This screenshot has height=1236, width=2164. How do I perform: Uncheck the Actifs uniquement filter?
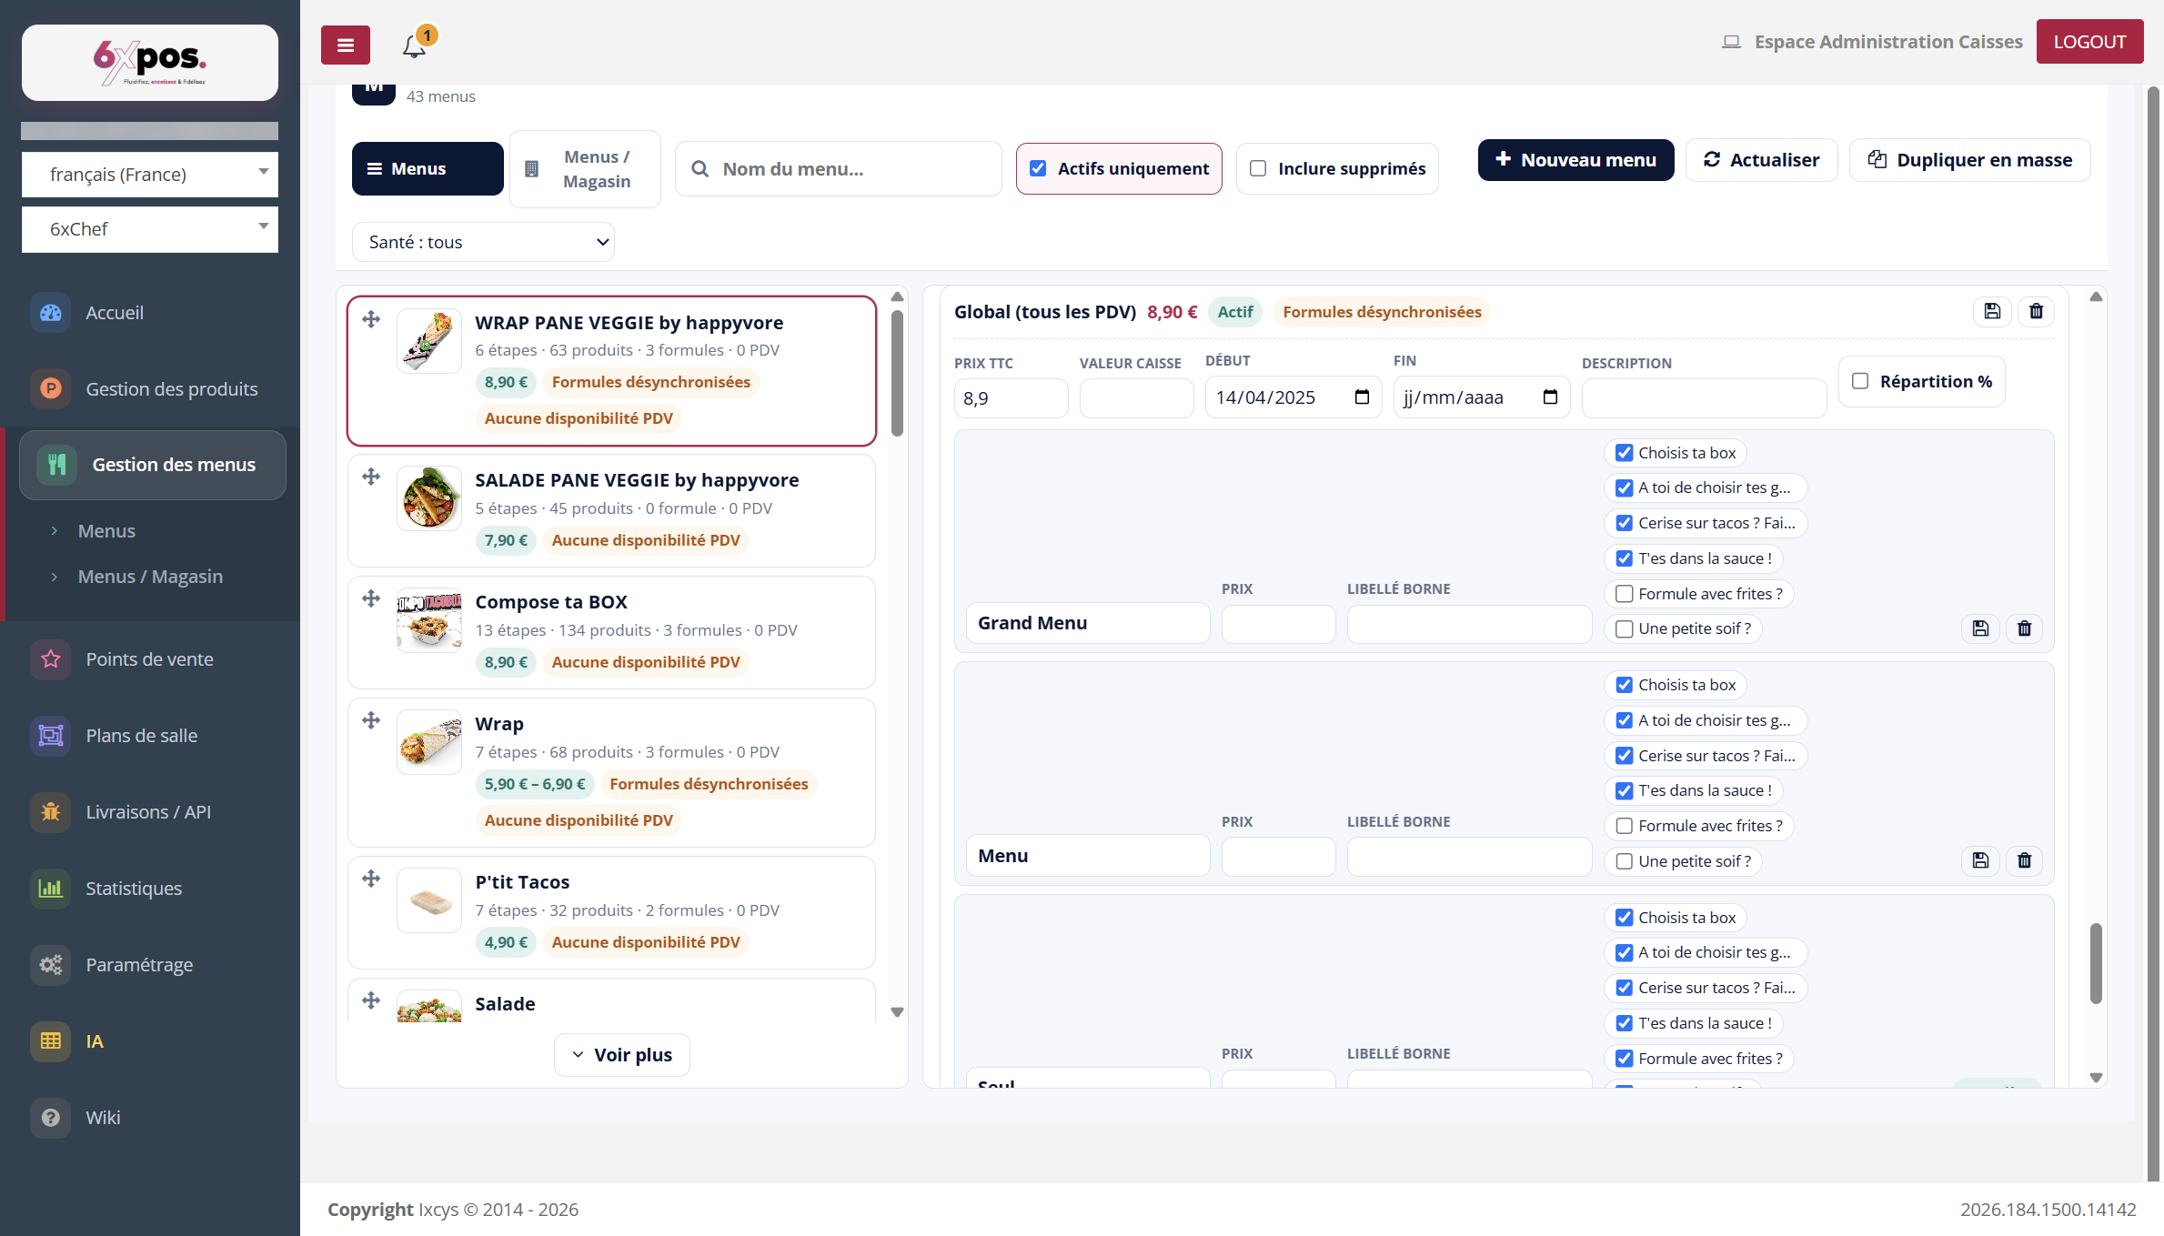coord(1038,168)
